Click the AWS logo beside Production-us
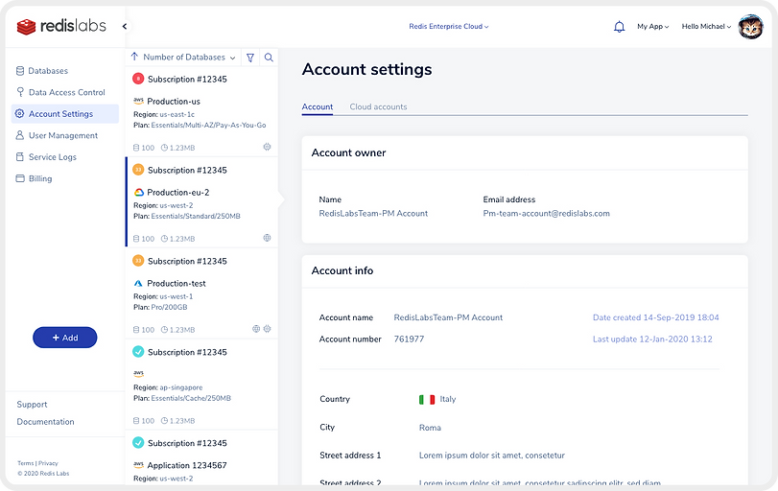The image size is (778, 491). tap(138, 101)
